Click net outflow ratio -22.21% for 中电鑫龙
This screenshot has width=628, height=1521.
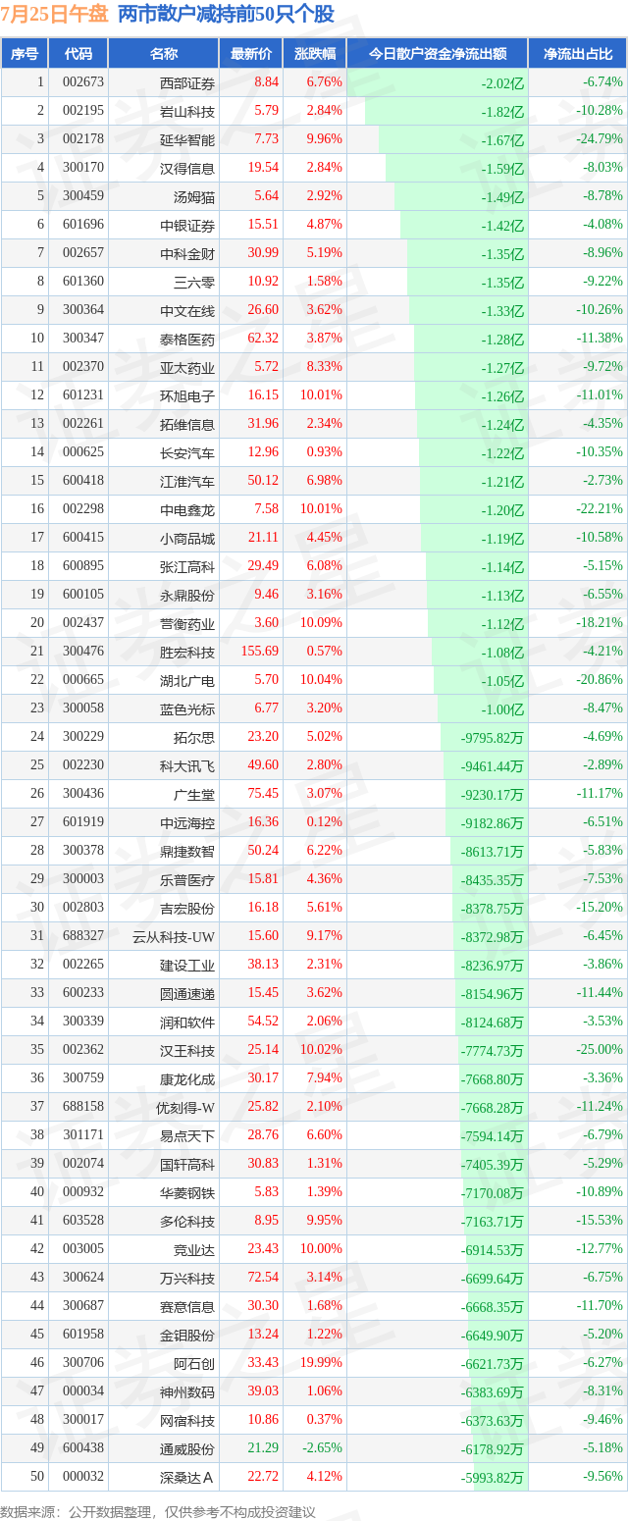tap(601, 509)
